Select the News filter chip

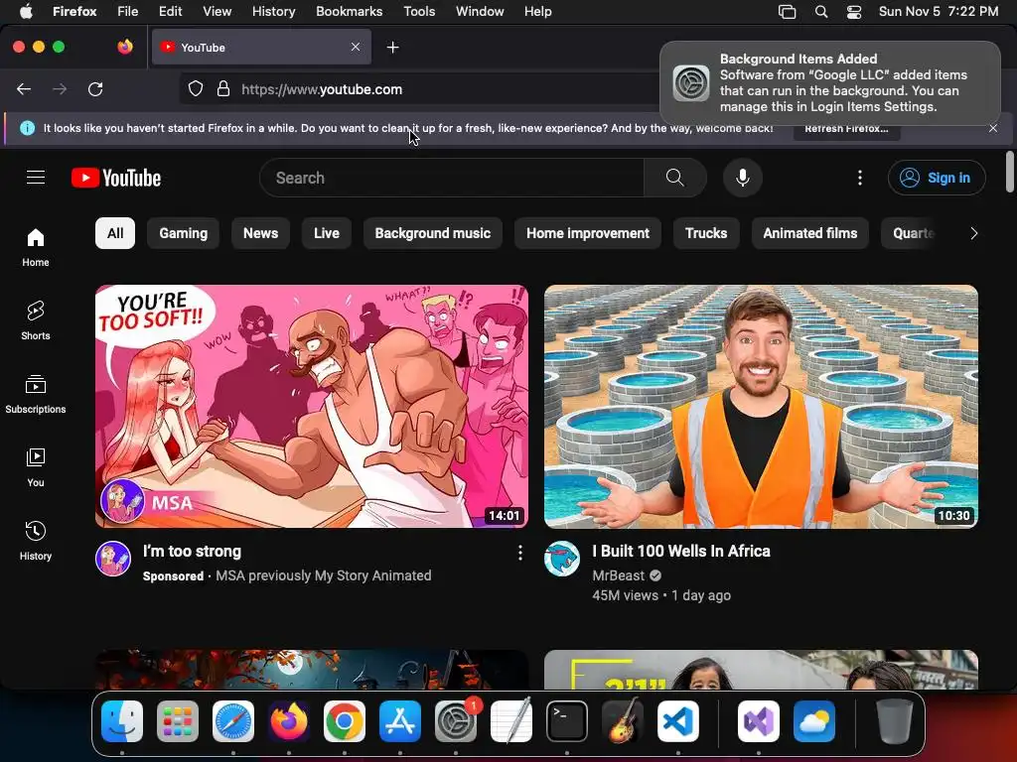click(x=261, y=233)
